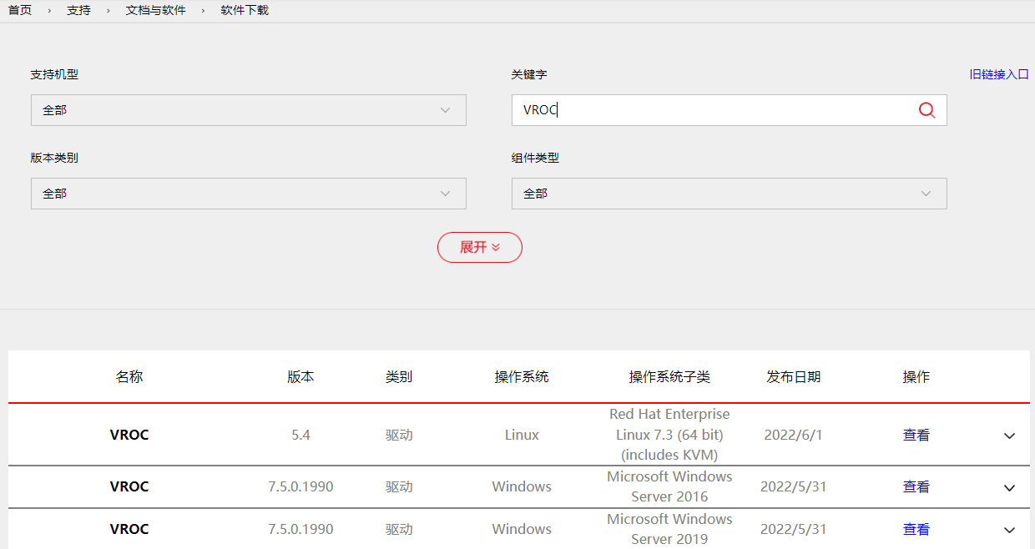Click 驱动 category in the Server 2016 row
This screenshot has height=549, width=1035.
(x=399, y=486)
